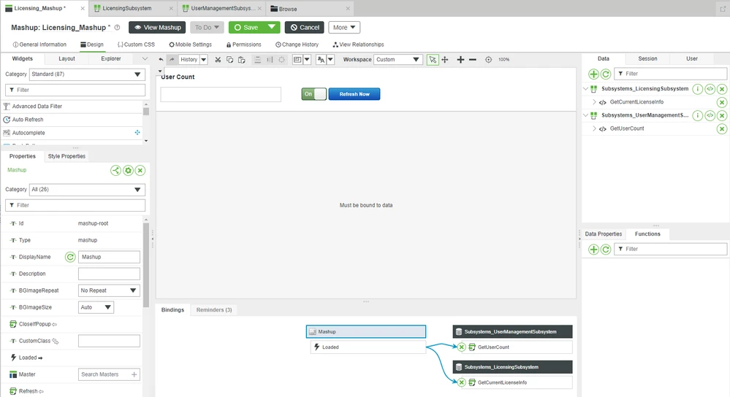Open the To Do dropdown
Image resolution: width=730 pixels, height=397 pixels.
point(207,28)
